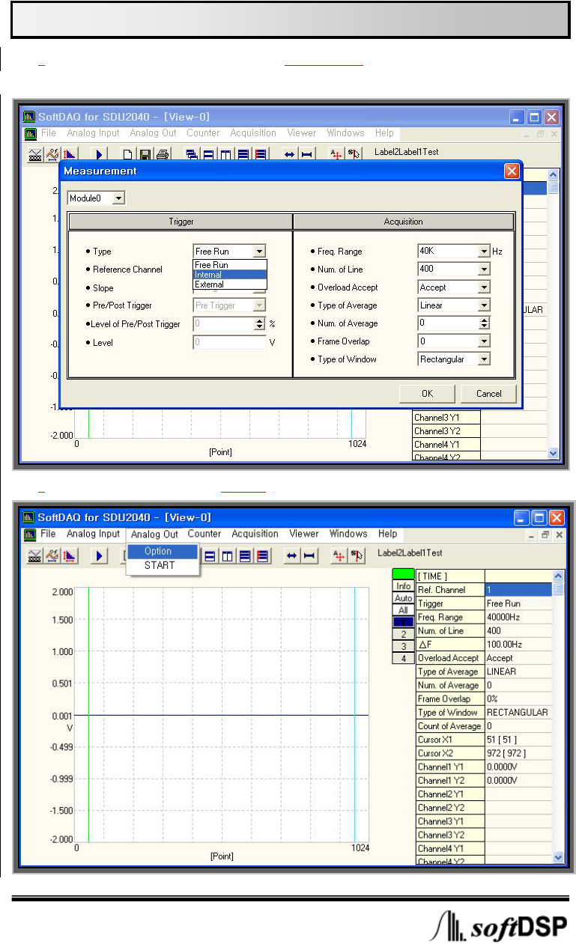Click the cascade windows icon in upper toolbar
Viewport: 576px width, 944px height.
coord(192,154)
